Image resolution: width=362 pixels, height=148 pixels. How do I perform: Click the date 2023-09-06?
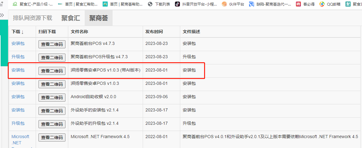pyautogui.click(x=157, y=97)
